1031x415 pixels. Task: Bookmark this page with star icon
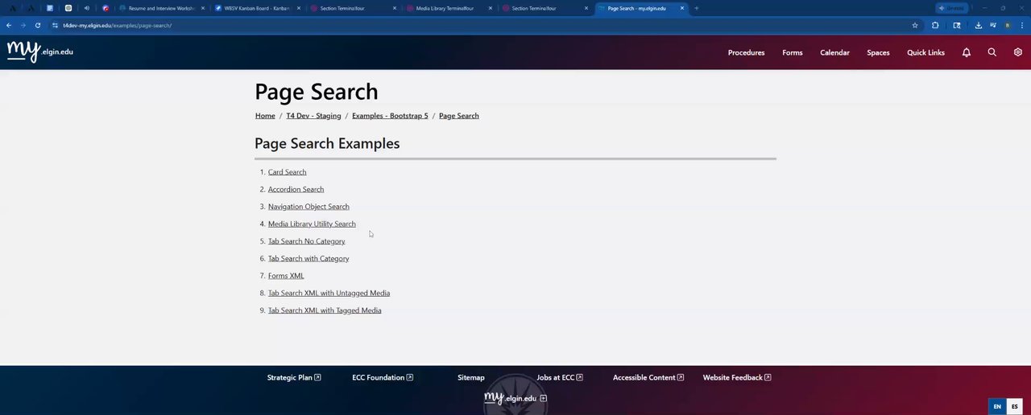pyautogui.click(x=915, y=25)
